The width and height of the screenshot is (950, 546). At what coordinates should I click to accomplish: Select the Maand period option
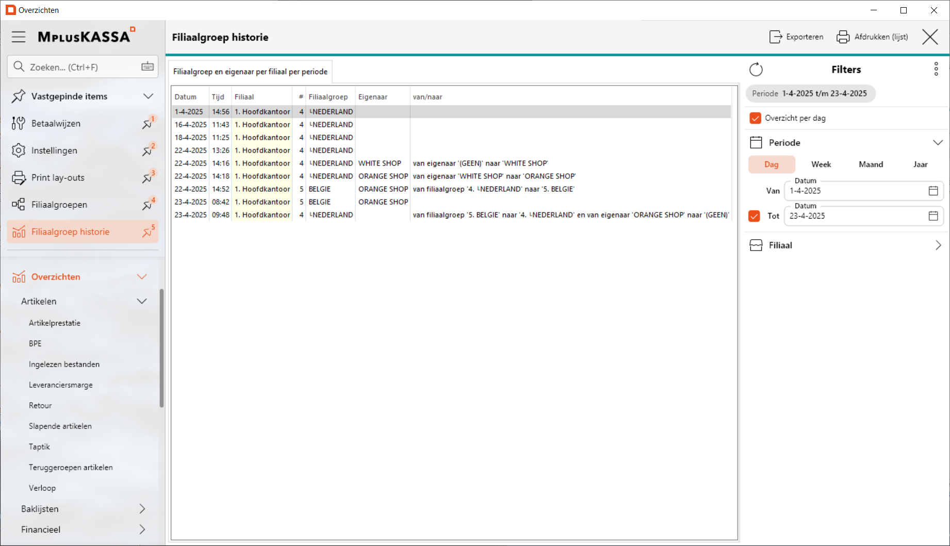click(x=871, y=164)
